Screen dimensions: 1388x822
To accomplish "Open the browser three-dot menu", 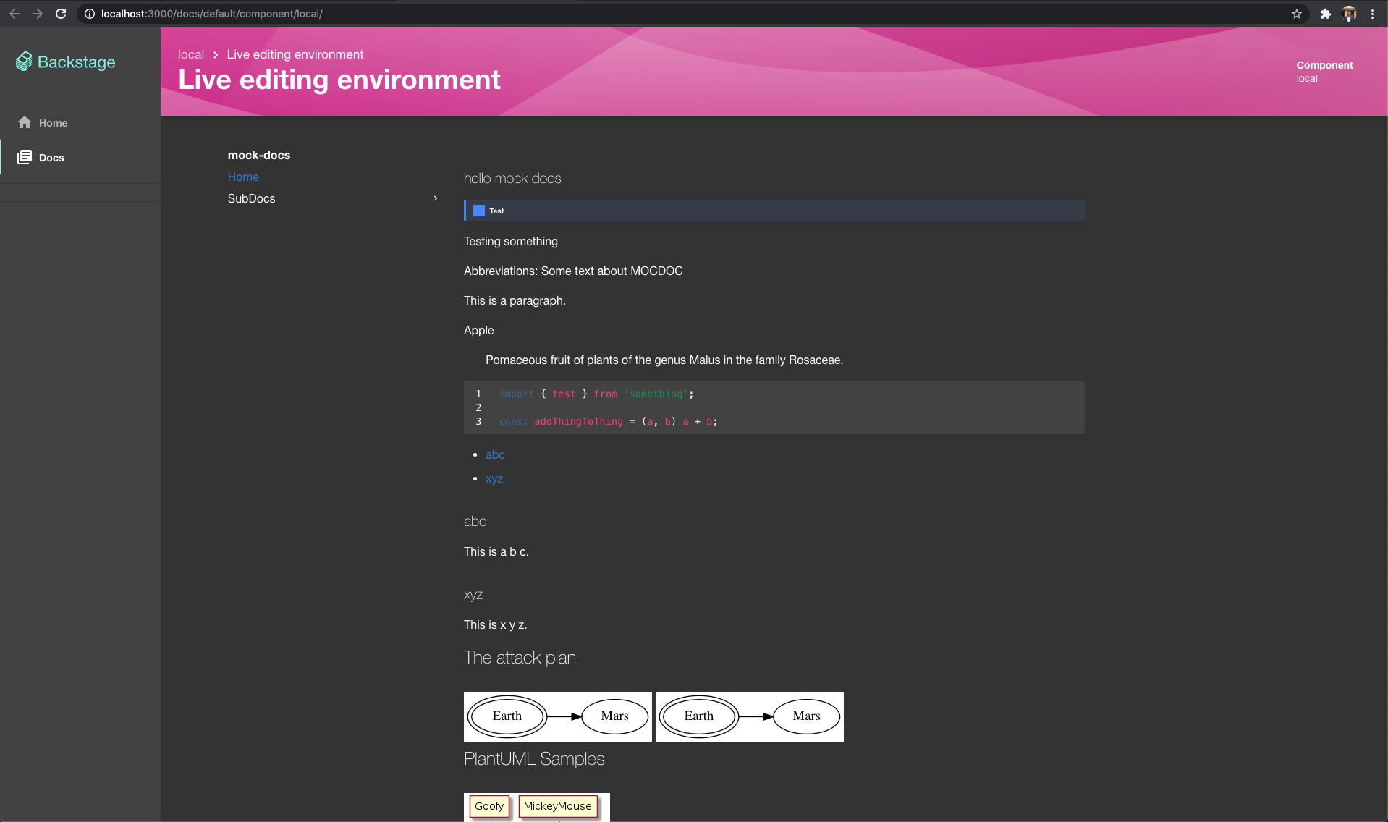I will pos(1372,14).
